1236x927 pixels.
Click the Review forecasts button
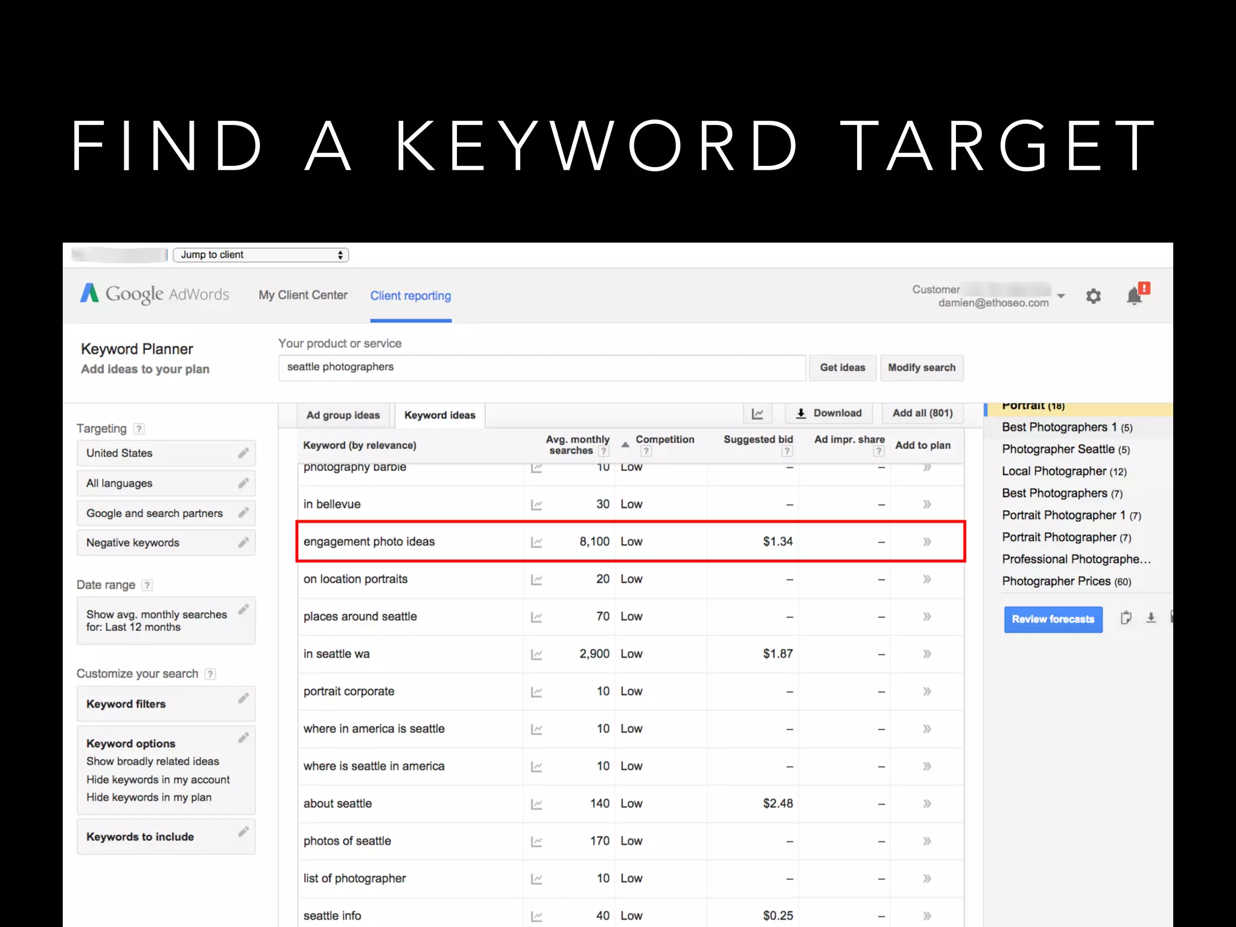(x=1053, y=619)
